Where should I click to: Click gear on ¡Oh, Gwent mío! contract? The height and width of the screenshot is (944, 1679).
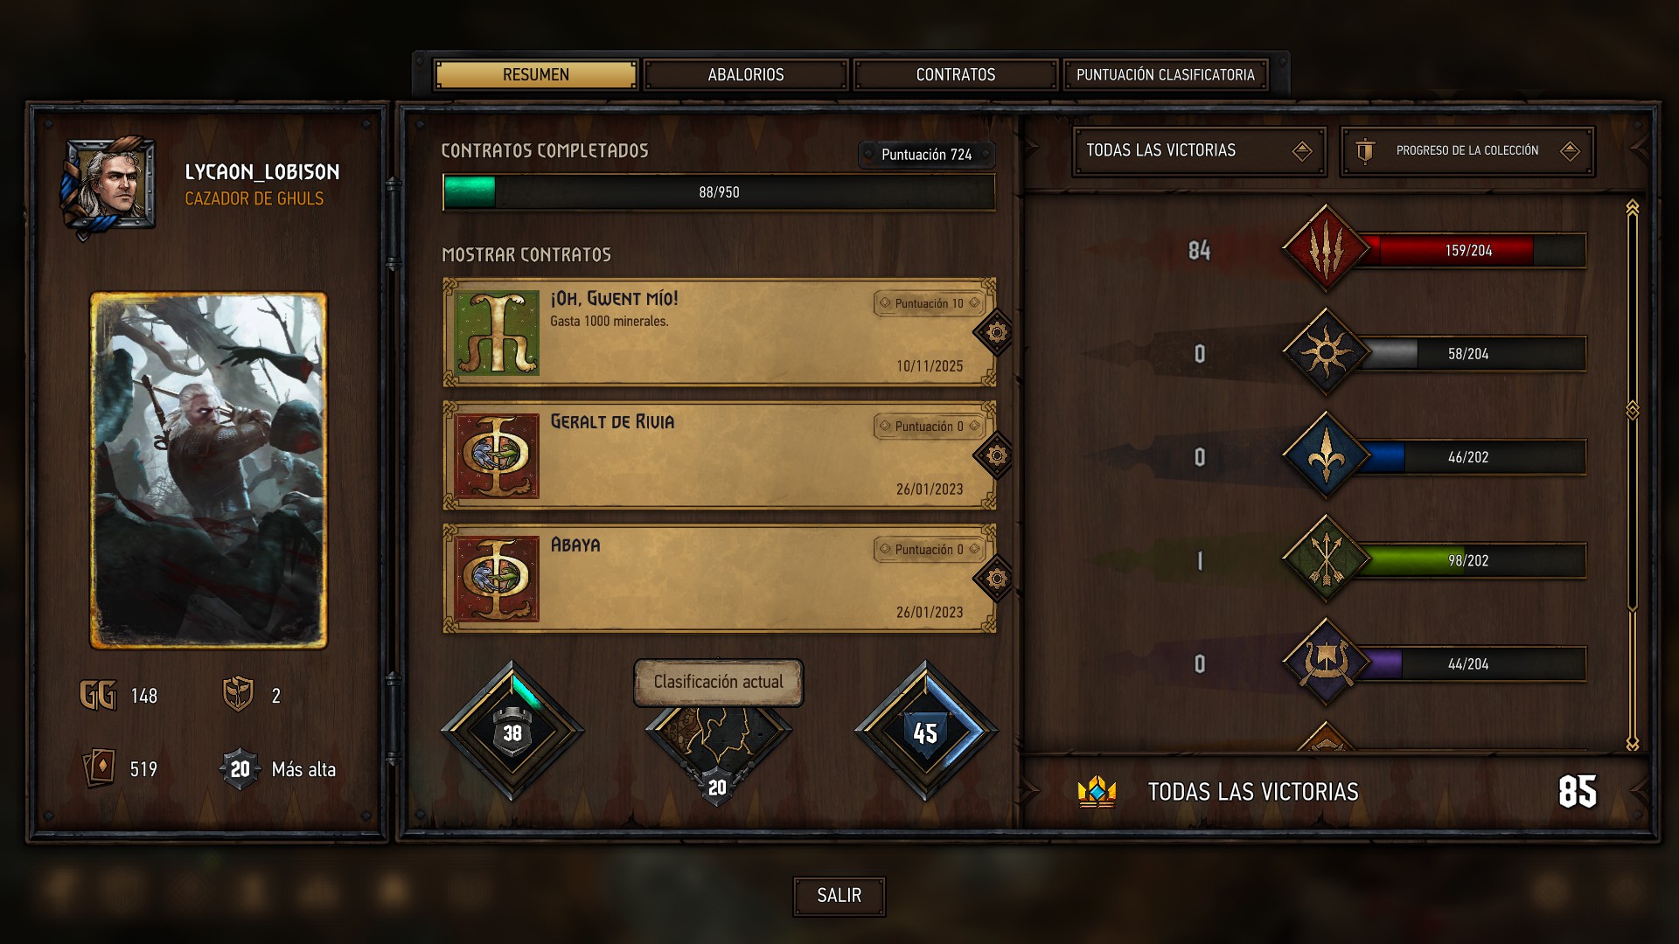pos(996,332)
